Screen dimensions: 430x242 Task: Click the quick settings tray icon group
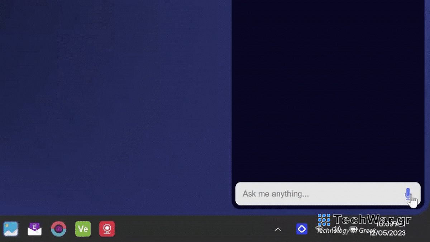(336, 229)
